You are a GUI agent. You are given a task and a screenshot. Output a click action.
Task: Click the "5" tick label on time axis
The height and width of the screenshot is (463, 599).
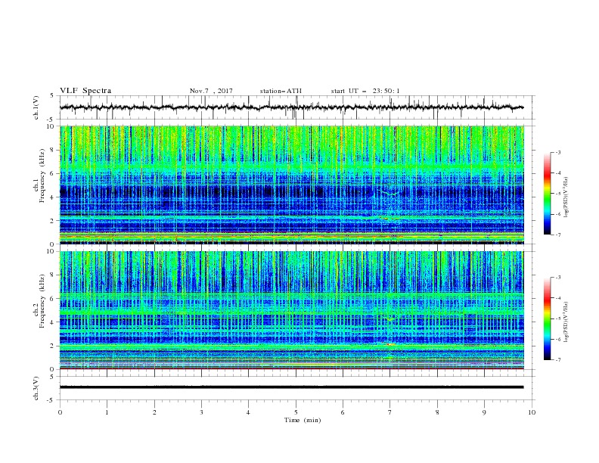[x=296, y=412]
